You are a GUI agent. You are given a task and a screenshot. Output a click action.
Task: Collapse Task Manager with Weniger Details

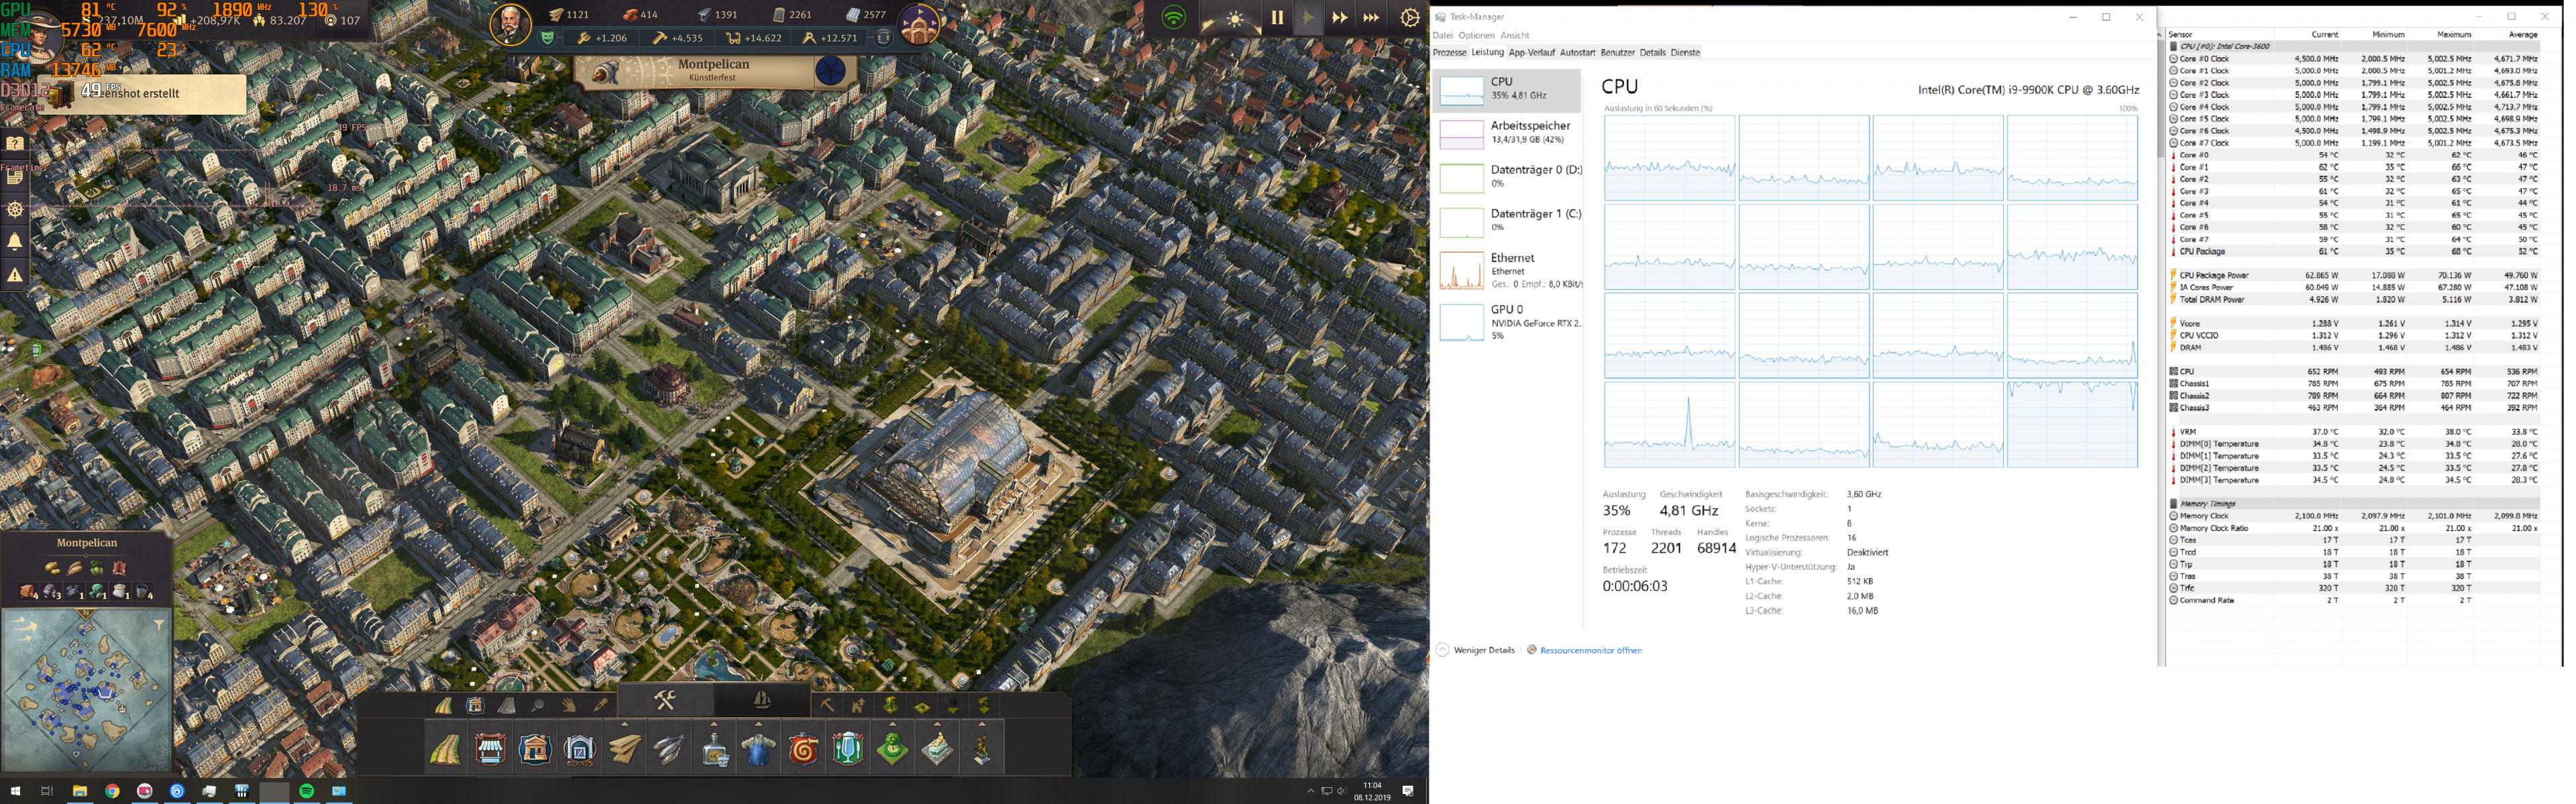pyautogui.click(x=1476, y=650)
